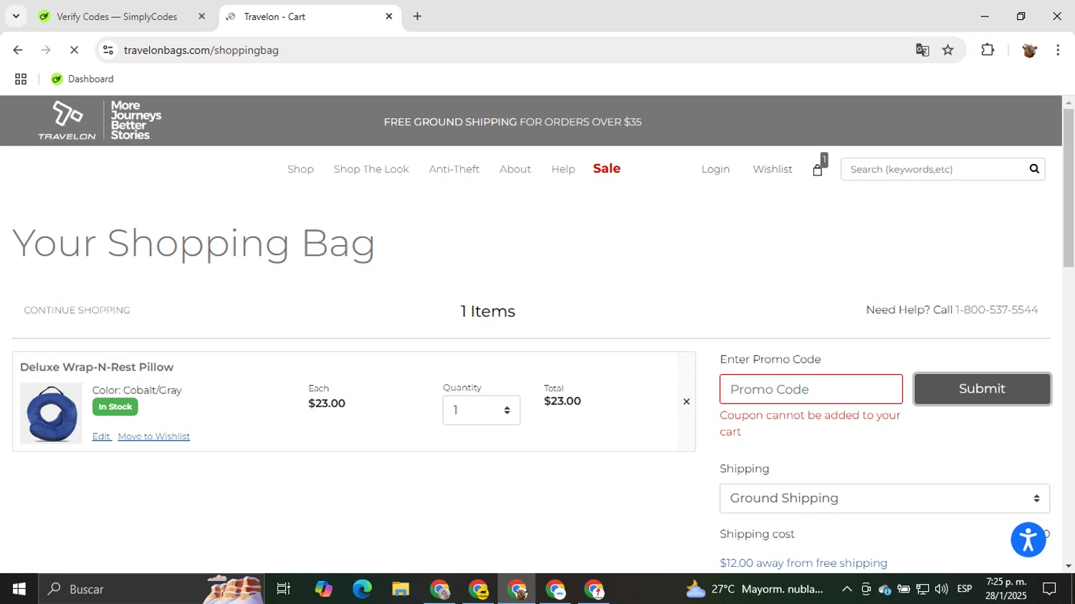The width and height of the screenshot is (1075, 604).
Task: Open the volume control tray icon
Action: click(x=942, y=589)
